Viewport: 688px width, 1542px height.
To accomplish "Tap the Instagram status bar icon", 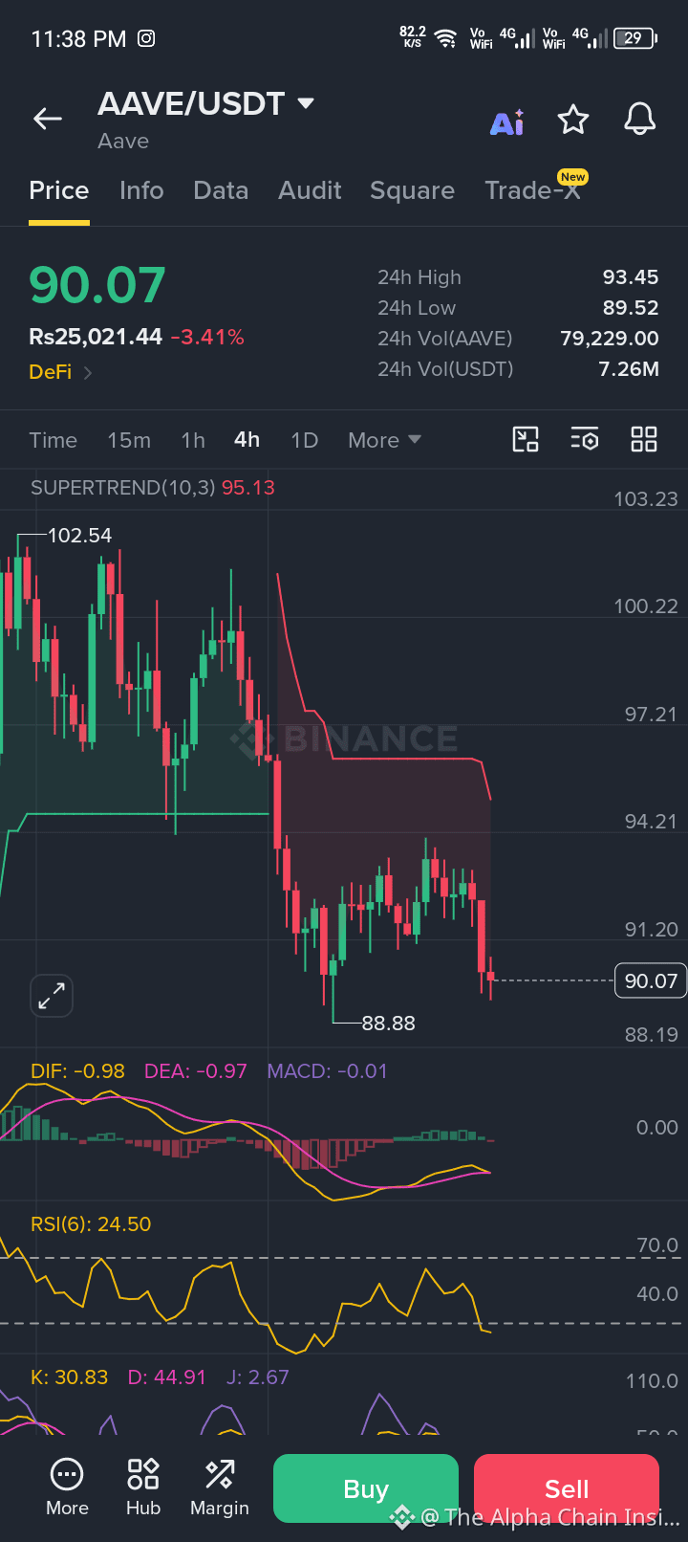I will point(146,38).
